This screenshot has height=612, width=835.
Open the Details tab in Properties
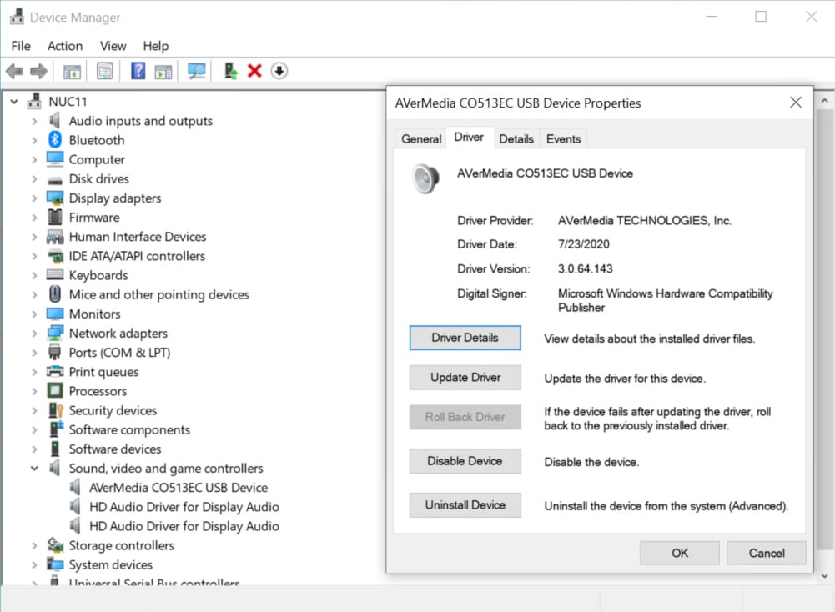coord(516,139)
